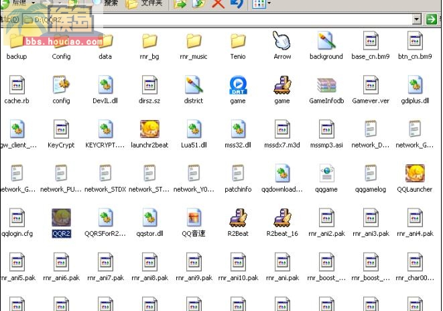This screenshot has width=443, height=311.
Task: Select network_STDX text file
Action: point(105,179)
